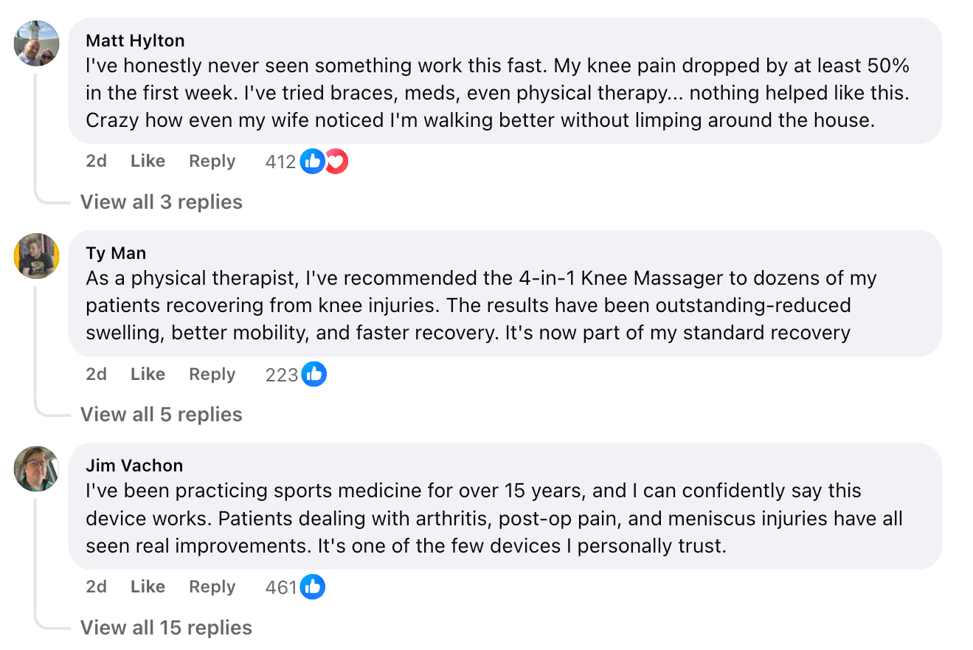This screenshot has height=650, width=973.
Task: Click thumbs-up reaction icon on Jim Vachon's comment
Action: click(x=313, y=587)
